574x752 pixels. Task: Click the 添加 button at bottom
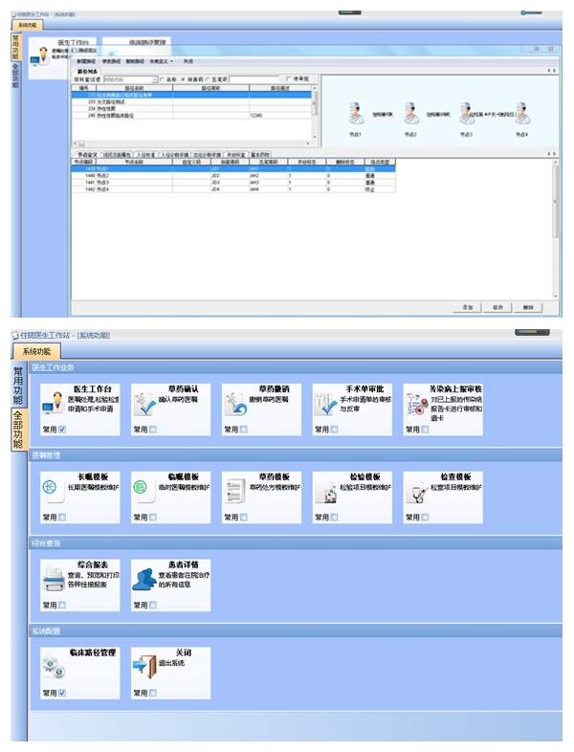(468, 307)
